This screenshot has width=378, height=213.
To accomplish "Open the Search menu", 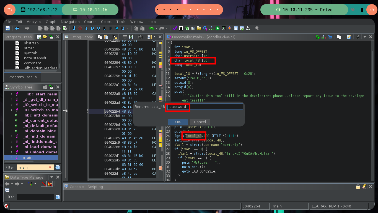I will click(x=90, y=22).
